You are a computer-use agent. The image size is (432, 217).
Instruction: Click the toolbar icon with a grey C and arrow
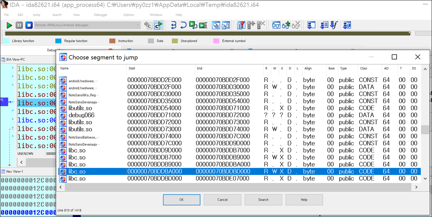click(x=148, y=25)
